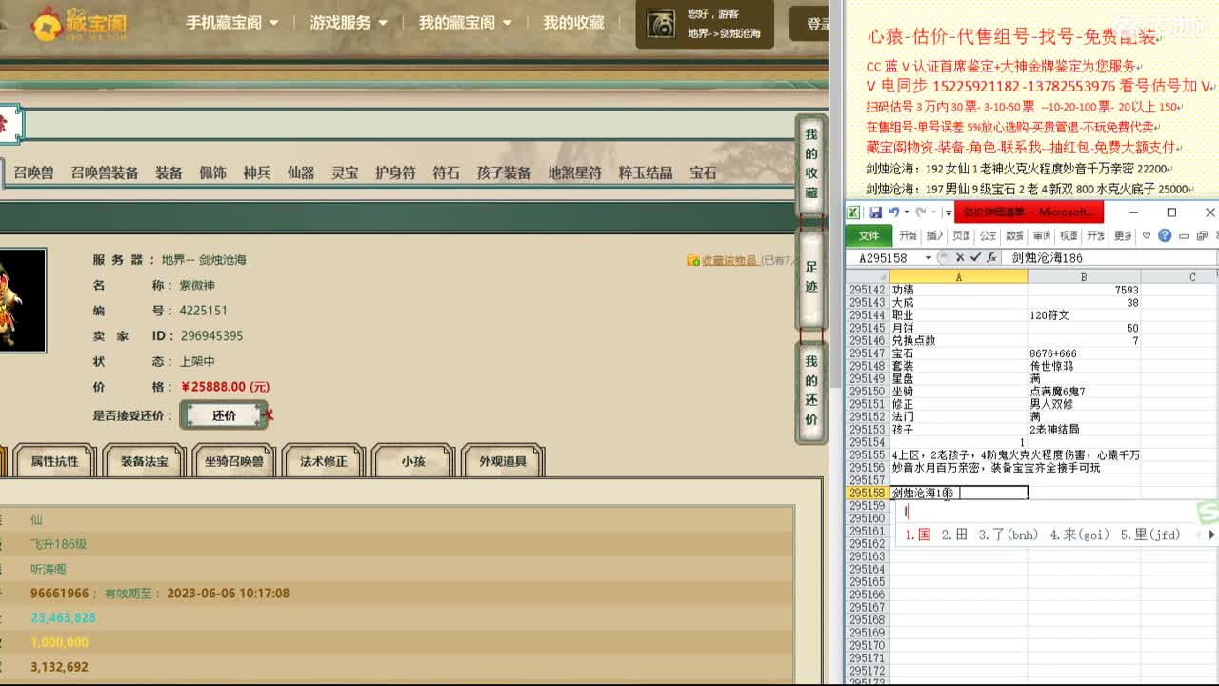This screenshot has width=1219, height=686.
Task: Cancel cell entry with the X icon
Action: 960,256
